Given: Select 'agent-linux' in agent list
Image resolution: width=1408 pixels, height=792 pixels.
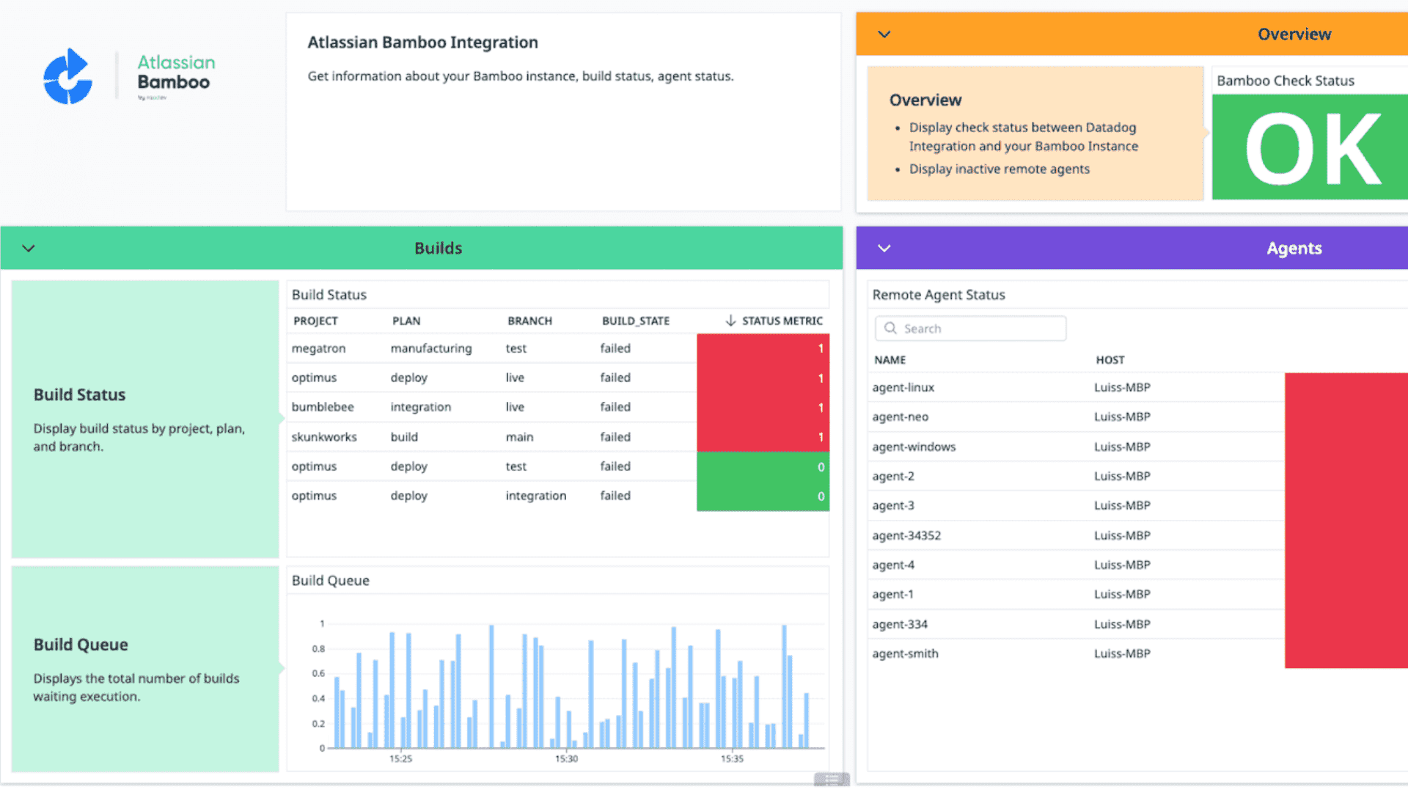Looking at the screenshot, I should [903, 387].
